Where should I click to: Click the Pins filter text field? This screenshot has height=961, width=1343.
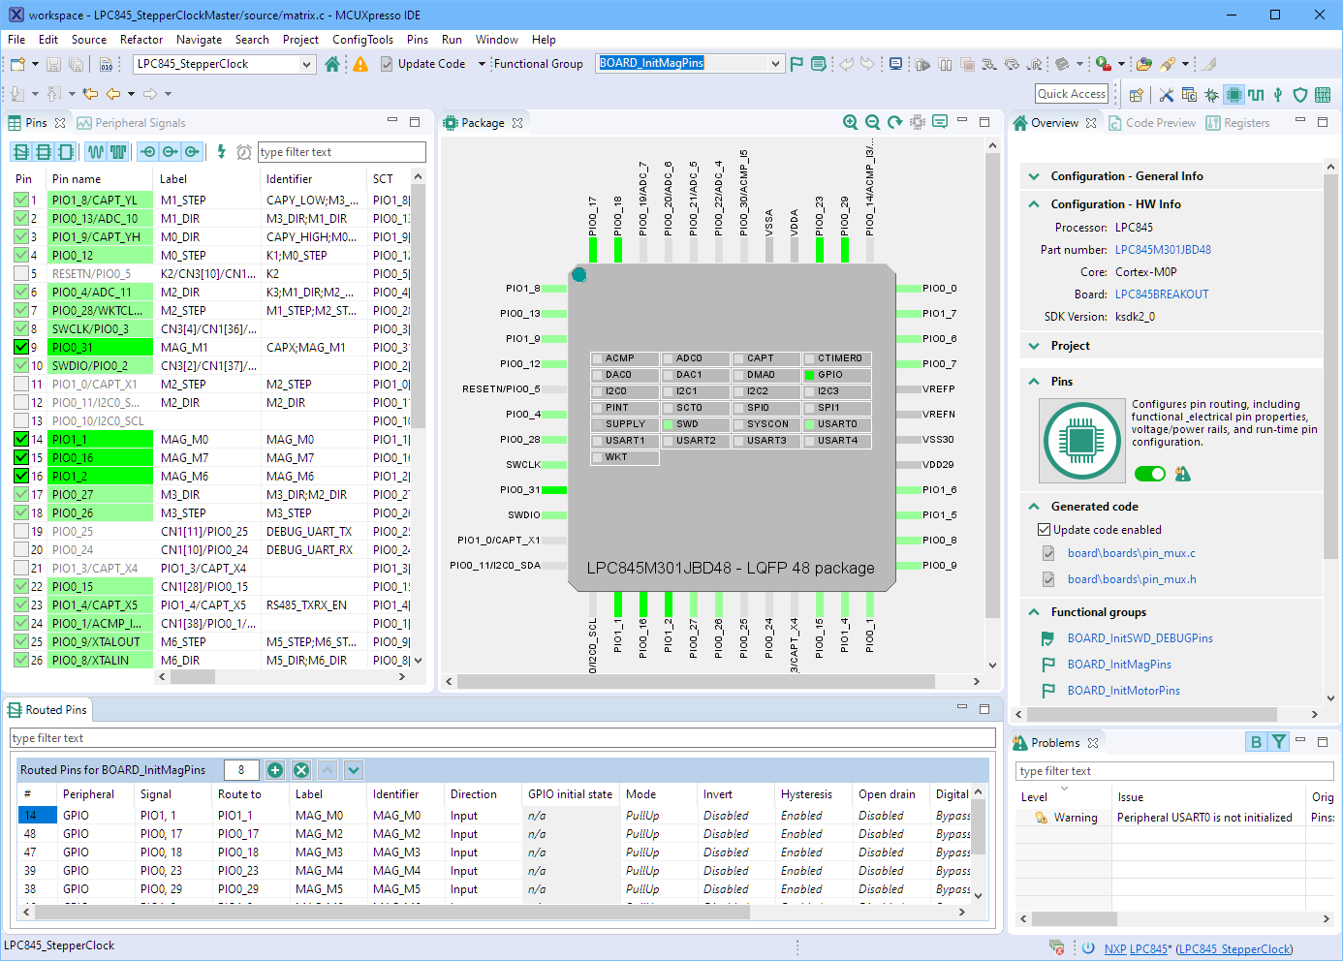[341, 152]
